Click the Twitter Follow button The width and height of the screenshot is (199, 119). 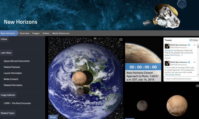[194, 40]
